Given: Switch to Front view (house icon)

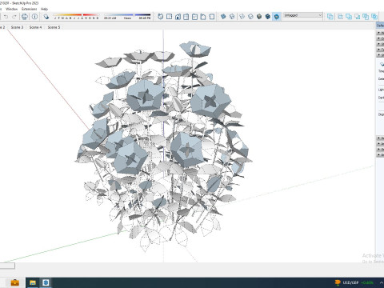Looking at the screenshot, I should 178,17.
